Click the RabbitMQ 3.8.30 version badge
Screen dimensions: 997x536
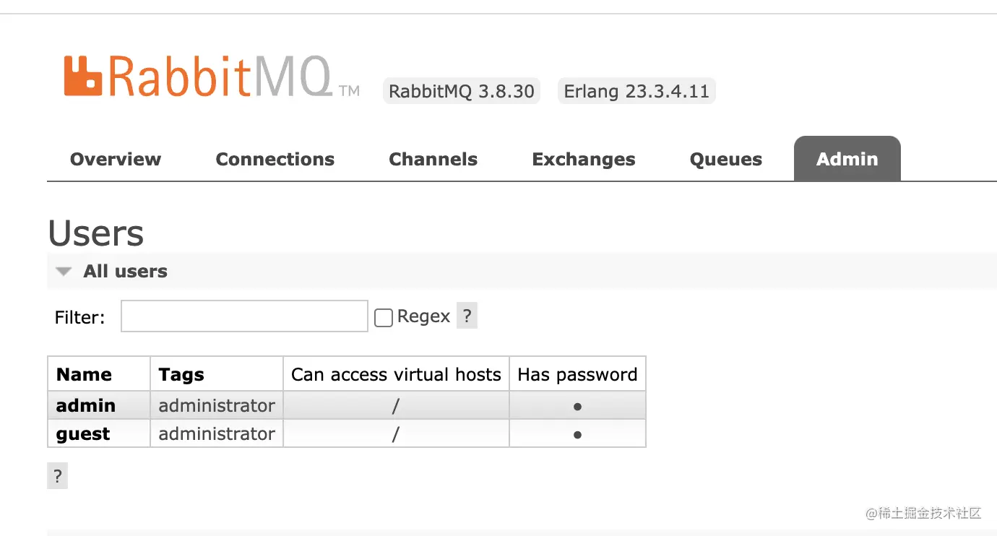click(462, 92)
